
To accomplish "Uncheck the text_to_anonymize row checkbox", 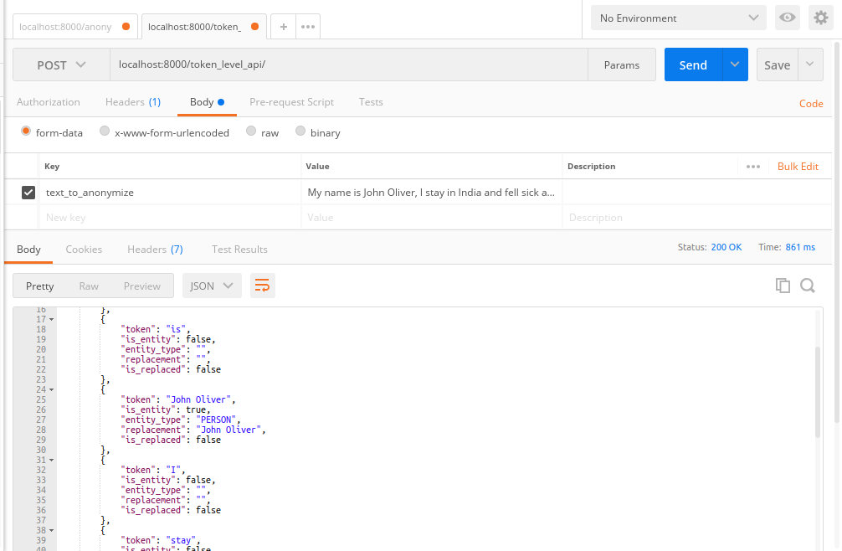I will coord(28,193).
